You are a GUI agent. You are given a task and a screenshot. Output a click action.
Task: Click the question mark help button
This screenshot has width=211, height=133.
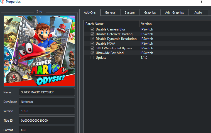(x=202, y=2)
